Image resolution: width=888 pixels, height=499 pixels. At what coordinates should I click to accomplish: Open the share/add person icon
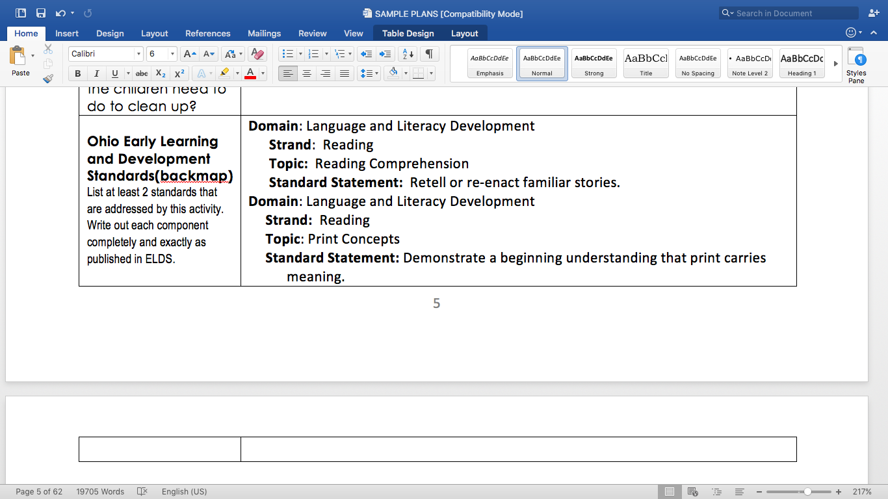click(x=873, y=13)
